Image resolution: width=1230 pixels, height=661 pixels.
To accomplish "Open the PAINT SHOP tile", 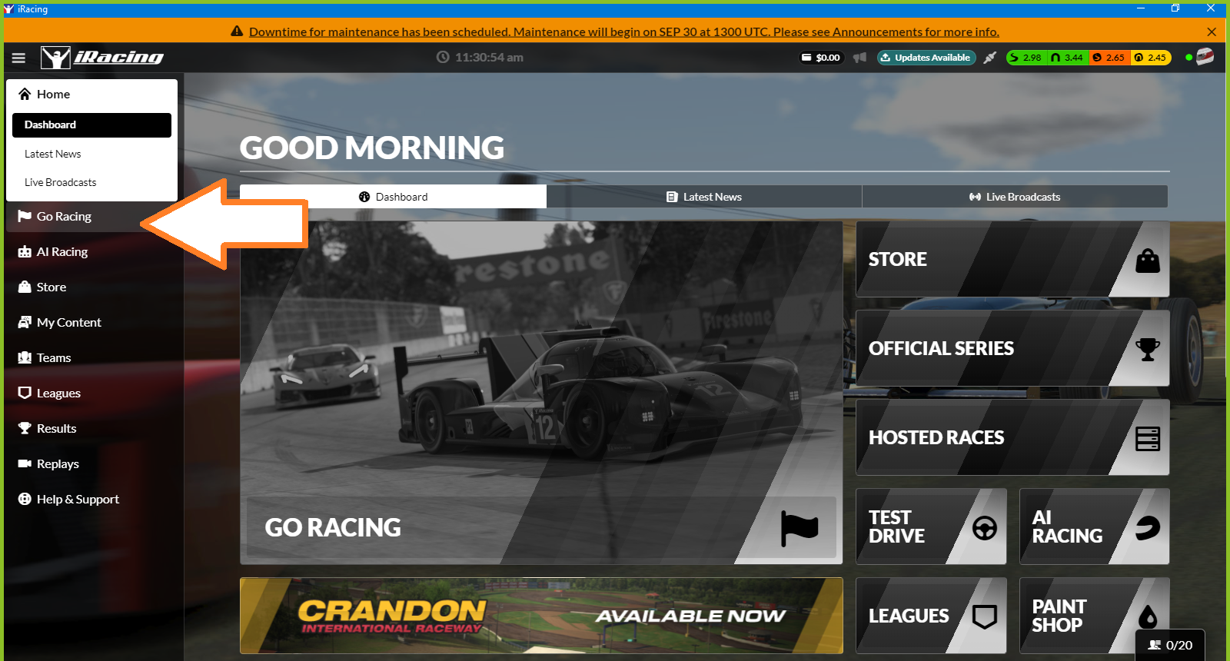I will tap(1095, 616).
